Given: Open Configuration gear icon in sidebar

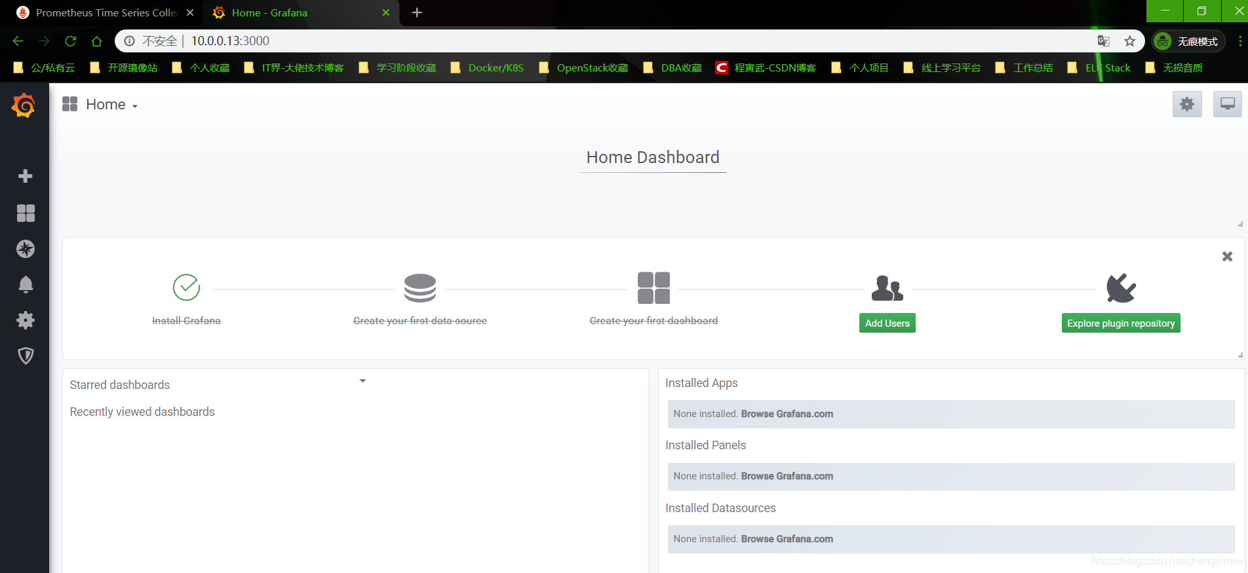Looking at the screenshot, I should tap(26, 320).
